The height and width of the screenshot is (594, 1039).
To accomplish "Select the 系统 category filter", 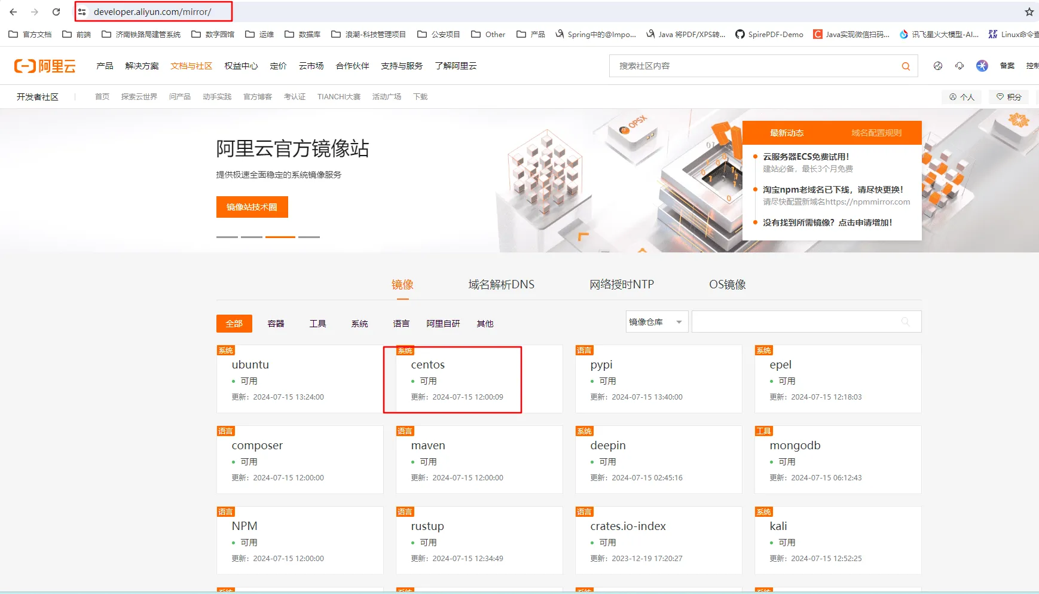I will (x=359, y=324).
